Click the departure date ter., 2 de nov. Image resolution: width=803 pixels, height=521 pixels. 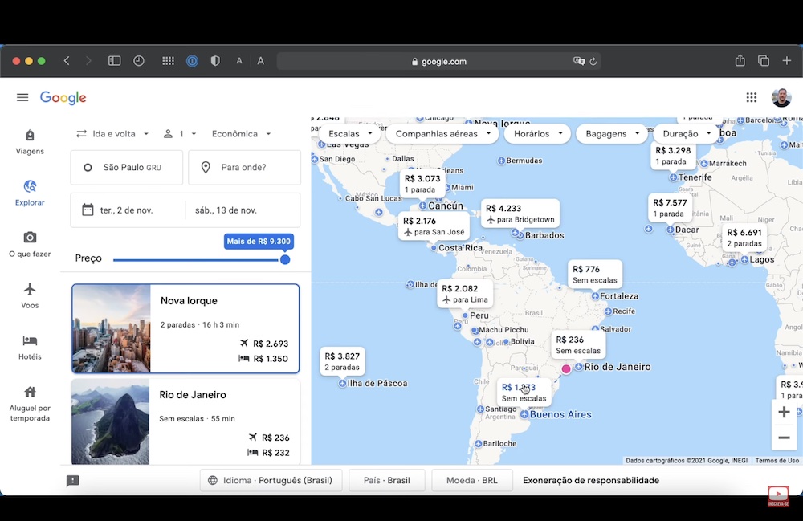click(127, 210)
